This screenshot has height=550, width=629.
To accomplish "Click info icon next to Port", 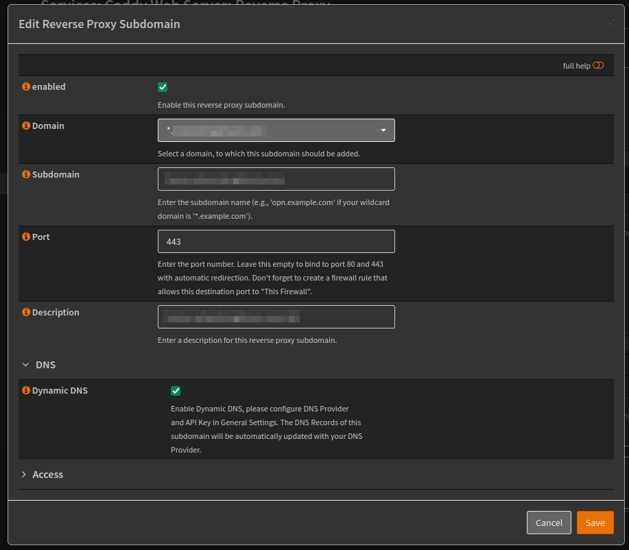I will [x=26, y=237].
